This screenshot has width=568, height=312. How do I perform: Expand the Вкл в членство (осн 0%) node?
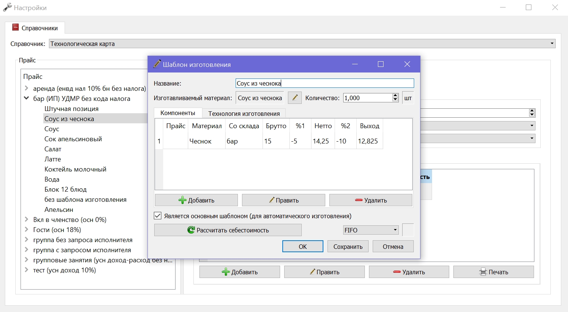pos(27,219)
